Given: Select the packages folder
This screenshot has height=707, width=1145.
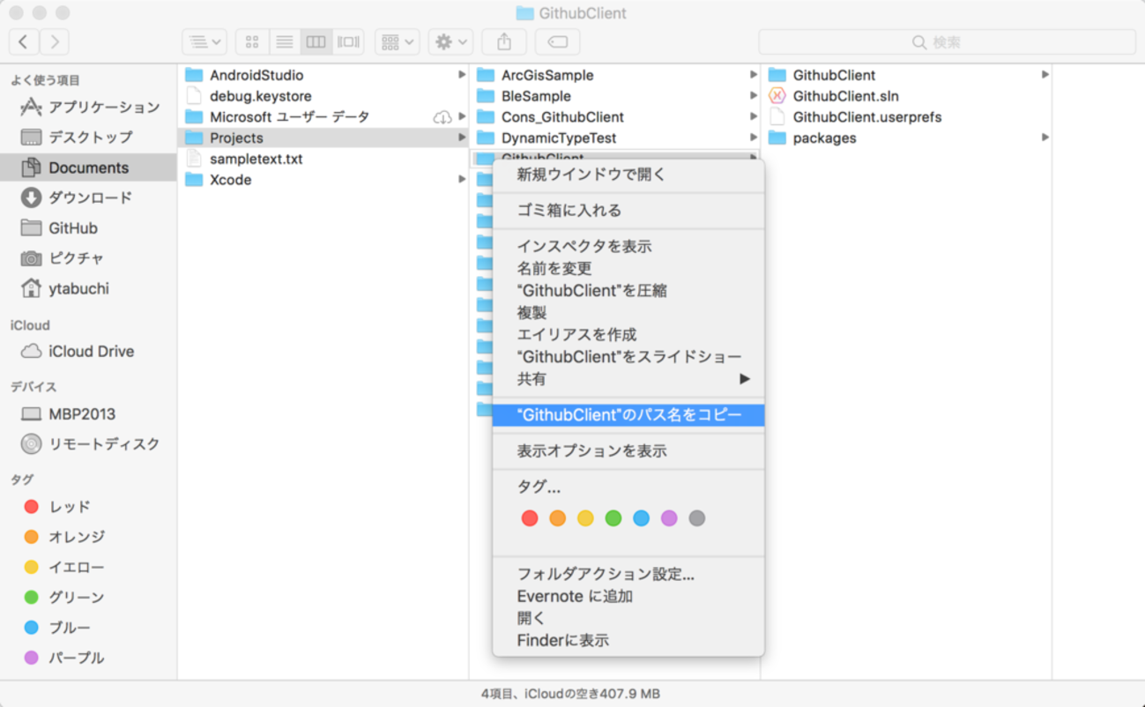Looking at the screenshot, I should tap(823, 138).
